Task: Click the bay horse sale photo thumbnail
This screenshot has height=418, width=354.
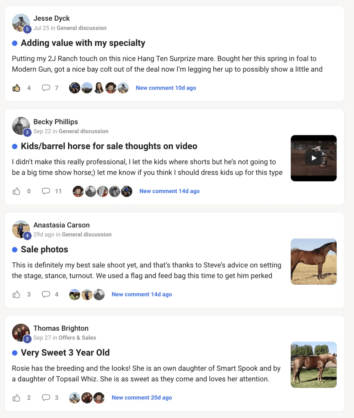Action: pos(314,262)
